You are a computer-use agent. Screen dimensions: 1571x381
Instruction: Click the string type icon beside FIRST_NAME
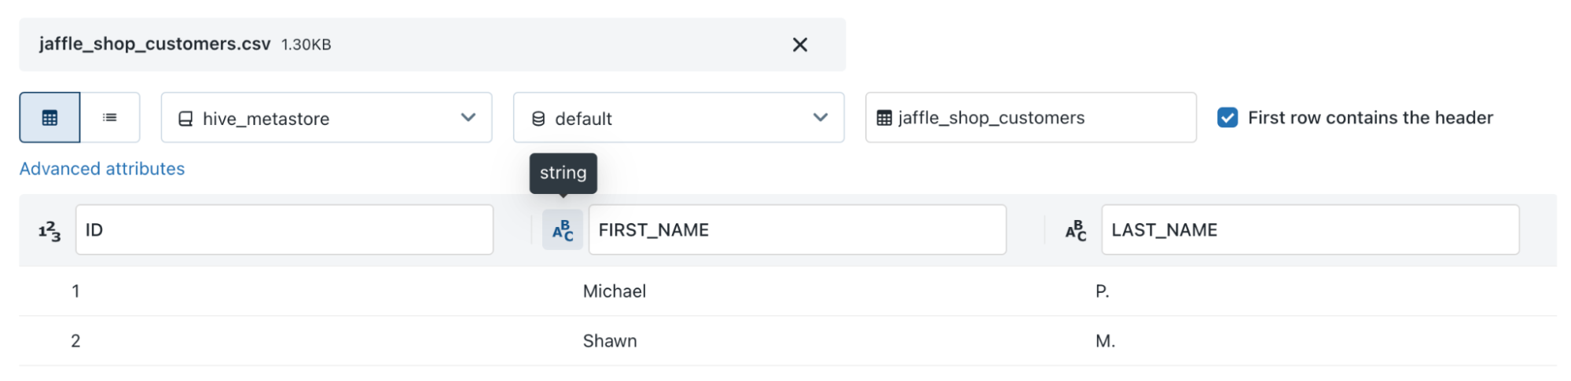563,230
